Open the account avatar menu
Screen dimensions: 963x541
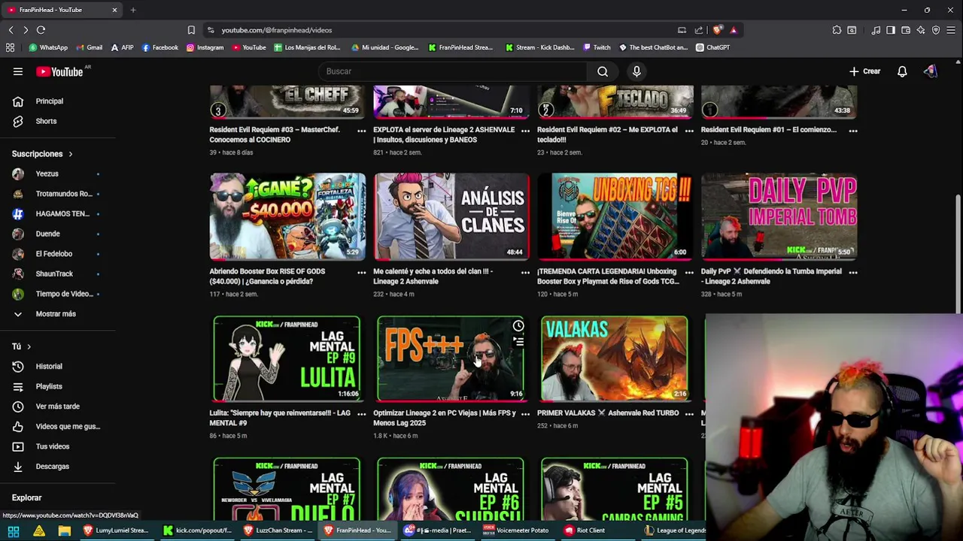point(931,71)
